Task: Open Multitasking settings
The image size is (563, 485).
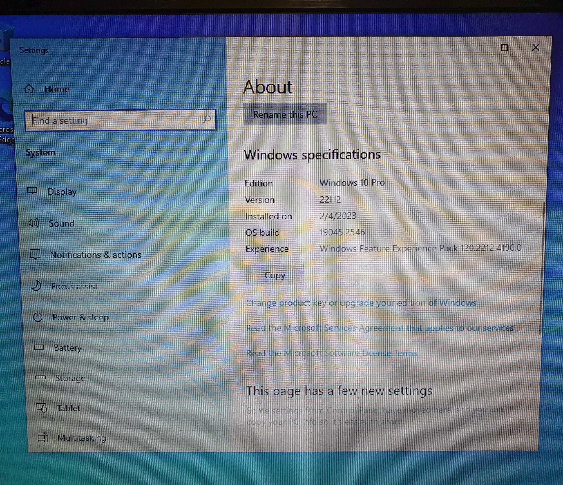Action: click(x=82, y=438)
